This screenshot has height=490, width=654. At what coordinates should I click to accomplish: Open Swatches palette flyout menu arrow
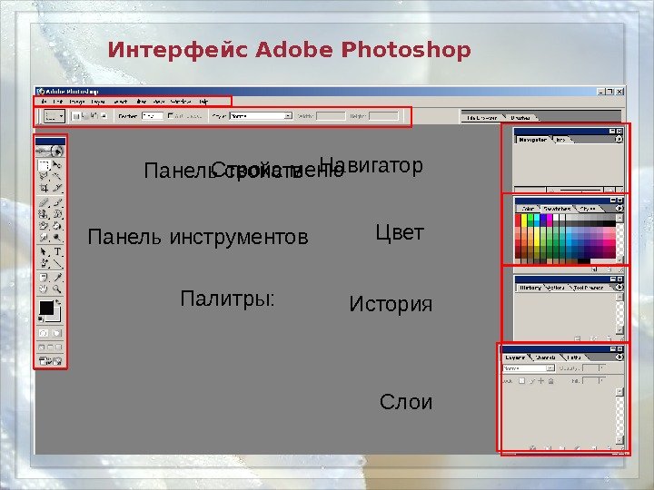(x=619, y=209)
